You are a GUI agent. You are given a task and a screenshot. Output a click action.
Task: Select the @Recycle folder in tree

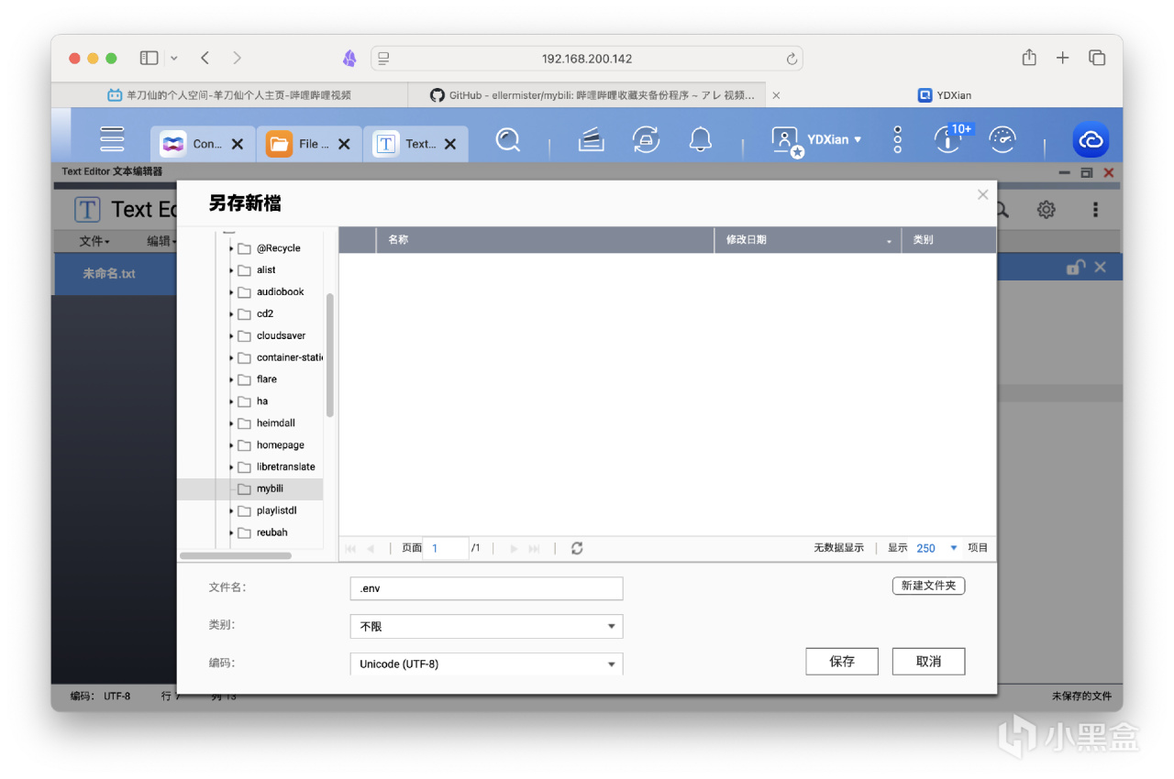(278, 248)
